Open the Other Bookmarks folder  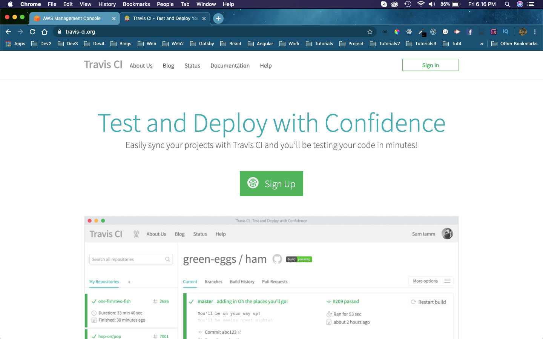[514, 44]
